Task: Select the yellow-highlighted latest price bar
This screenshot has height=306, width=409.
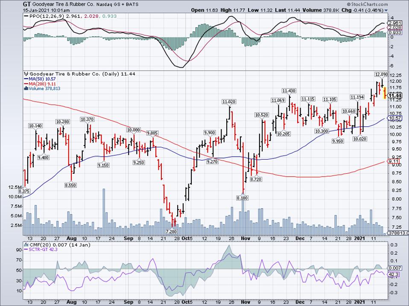Action: pos(385,93)
